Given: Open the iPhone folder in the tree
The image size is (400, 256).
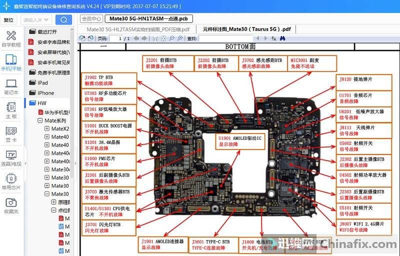Looking at the screenshot, I should point(45,93).
